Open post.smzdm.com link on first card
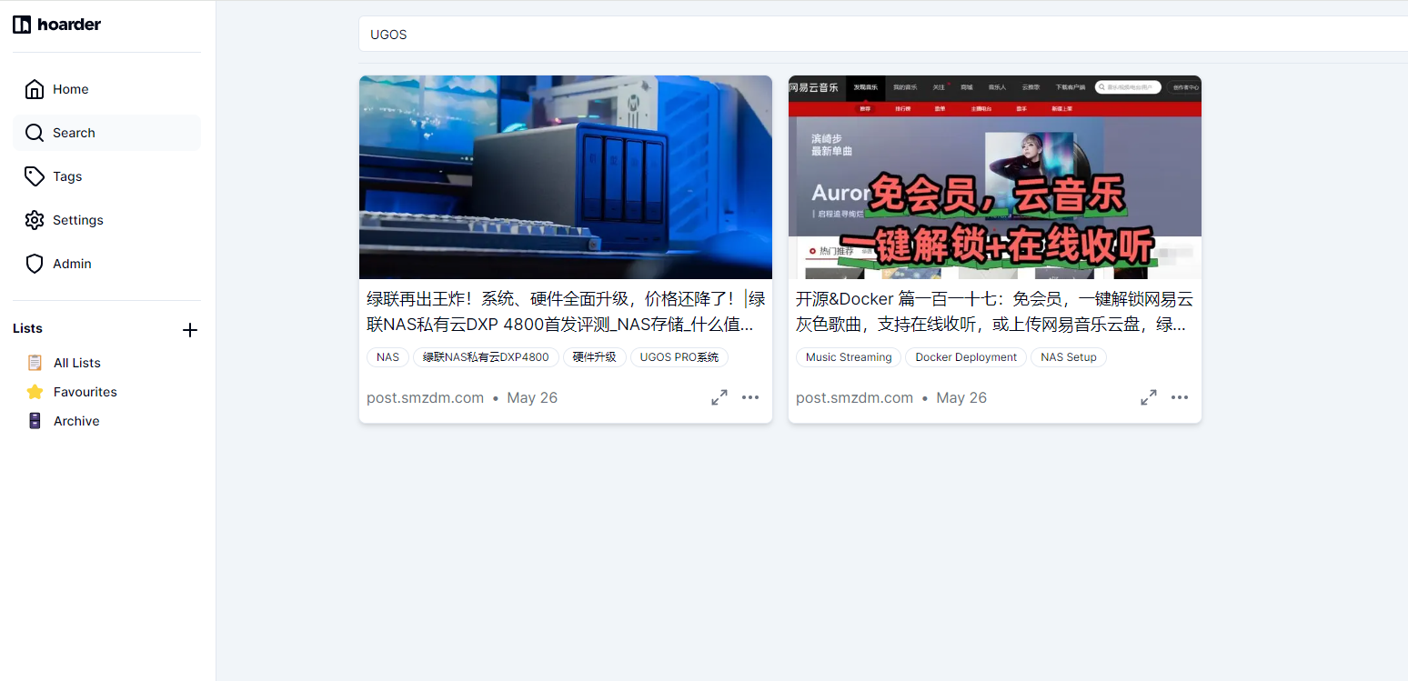 pyautogui.click(x=425, y=397)
